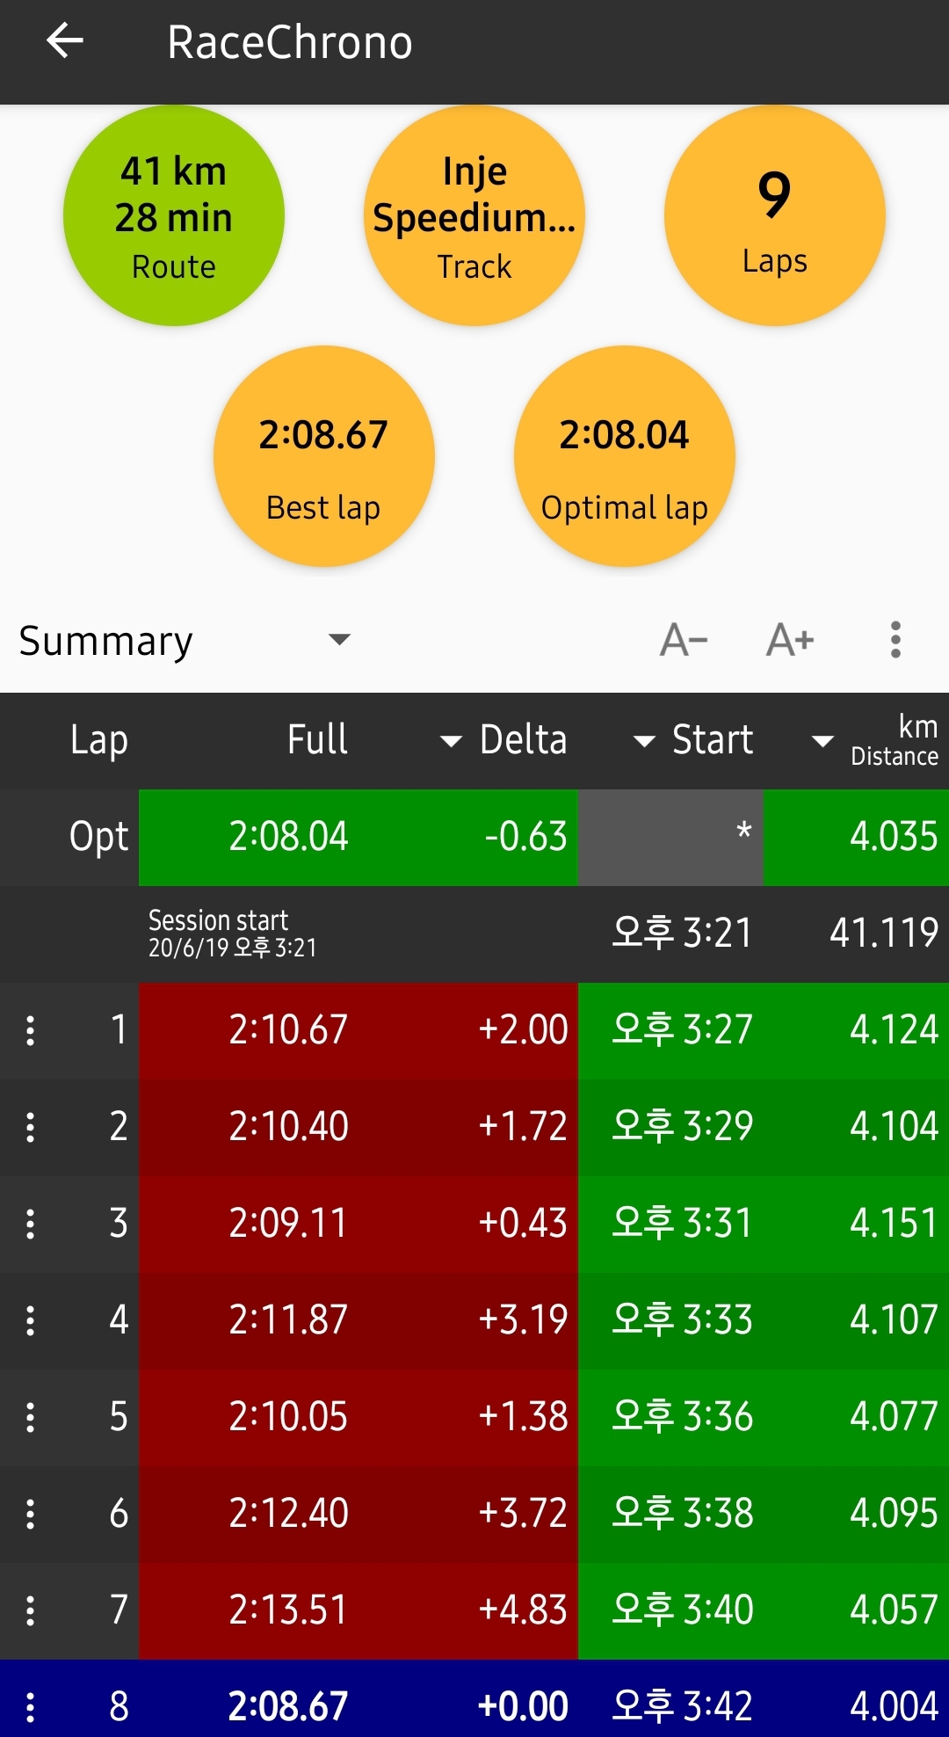Tap the Session start row label
Viewport: 949px width, 1737px height.
coord(233,933)
